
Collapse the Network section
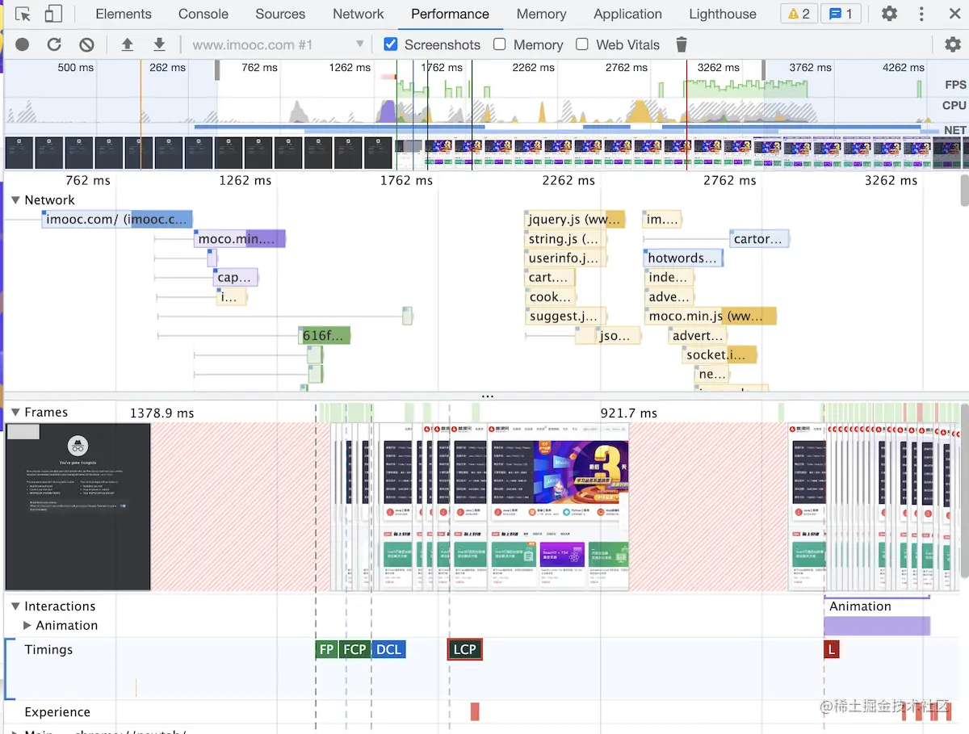coord(15,199)
